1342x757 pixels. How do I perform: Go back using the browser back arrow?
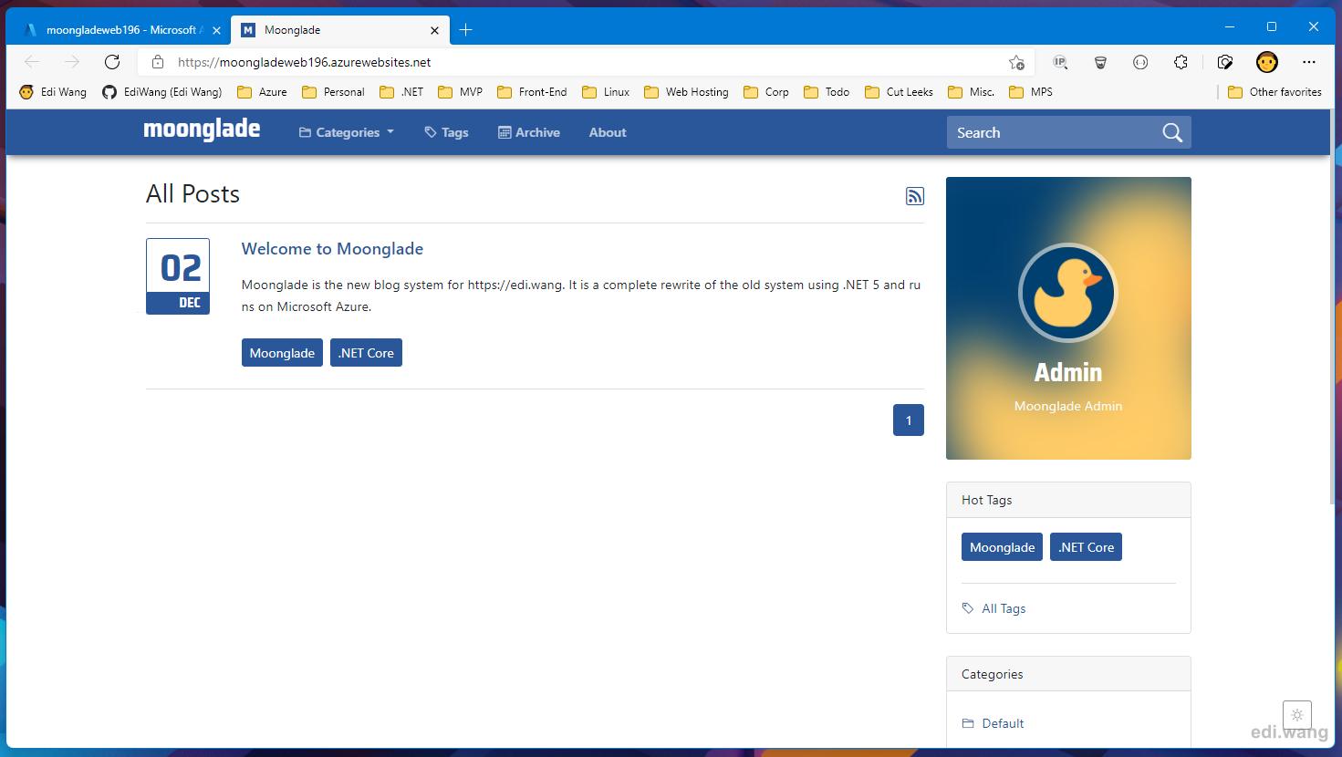[33, 62]
